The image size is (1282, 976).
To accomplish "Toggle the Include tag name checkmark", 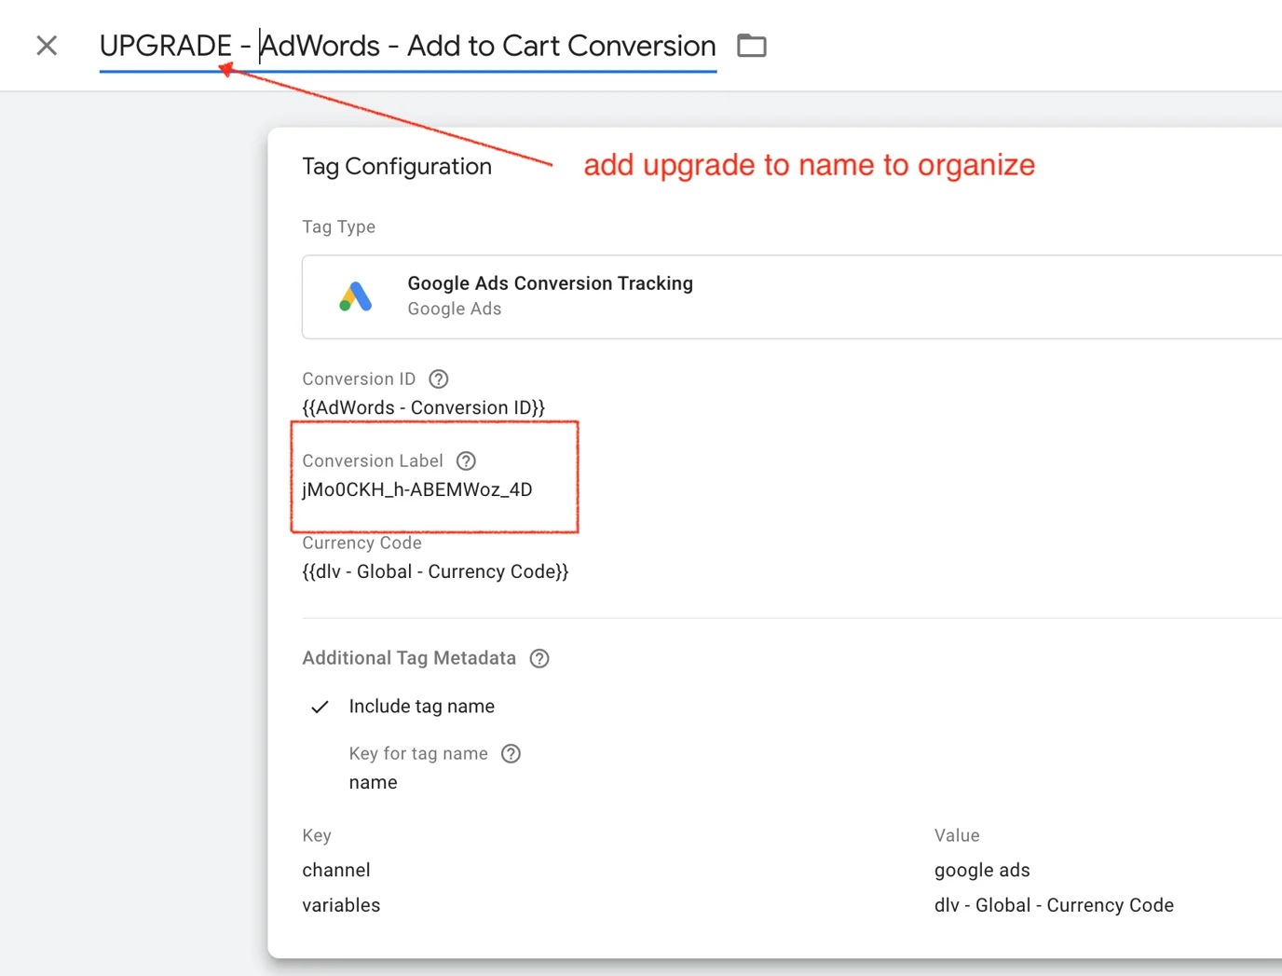I will (320, 707).
